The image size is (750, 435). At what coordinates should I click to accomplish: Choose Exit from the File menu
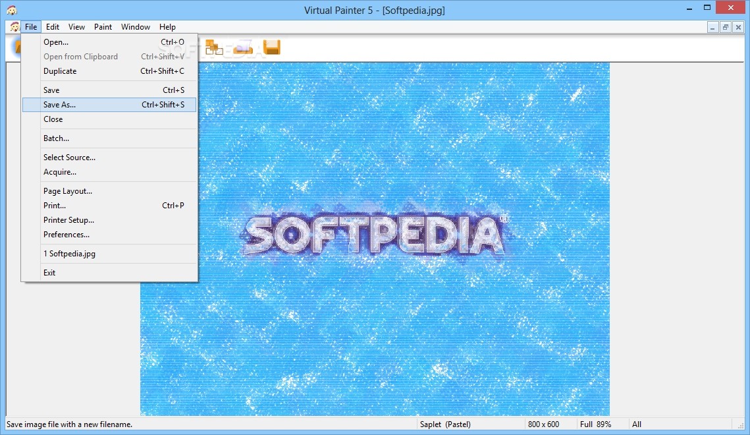click(109, 273)
